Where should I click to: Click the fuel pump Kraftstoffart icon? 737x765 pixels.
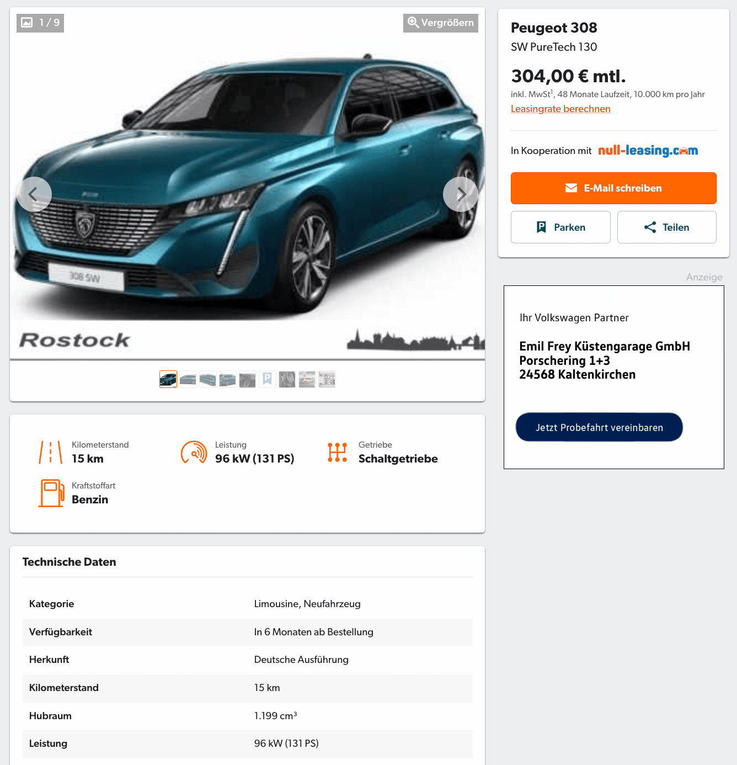[x=51, y=493]
